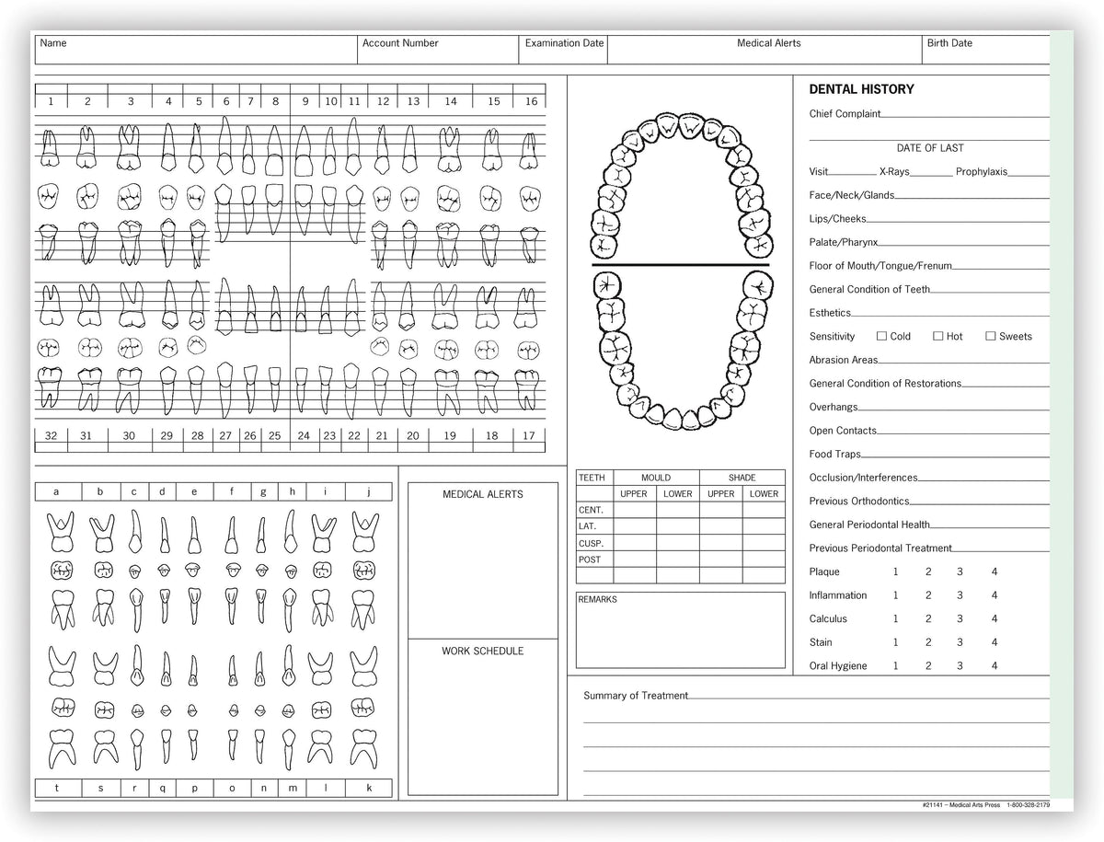The image size is (1104, 842).
Task: Select tooth number 1 box
Action: pos(51,101)
